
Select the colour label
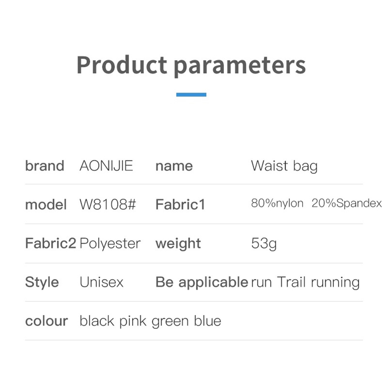(47, 321)
